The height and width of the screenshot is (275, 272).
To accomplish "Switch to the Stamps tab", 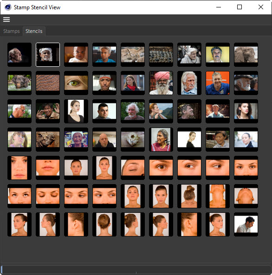I will [x=12, y=31].
